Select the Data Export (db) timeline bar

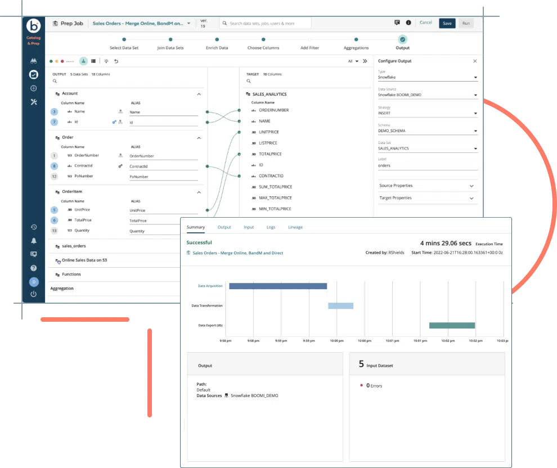452,326
